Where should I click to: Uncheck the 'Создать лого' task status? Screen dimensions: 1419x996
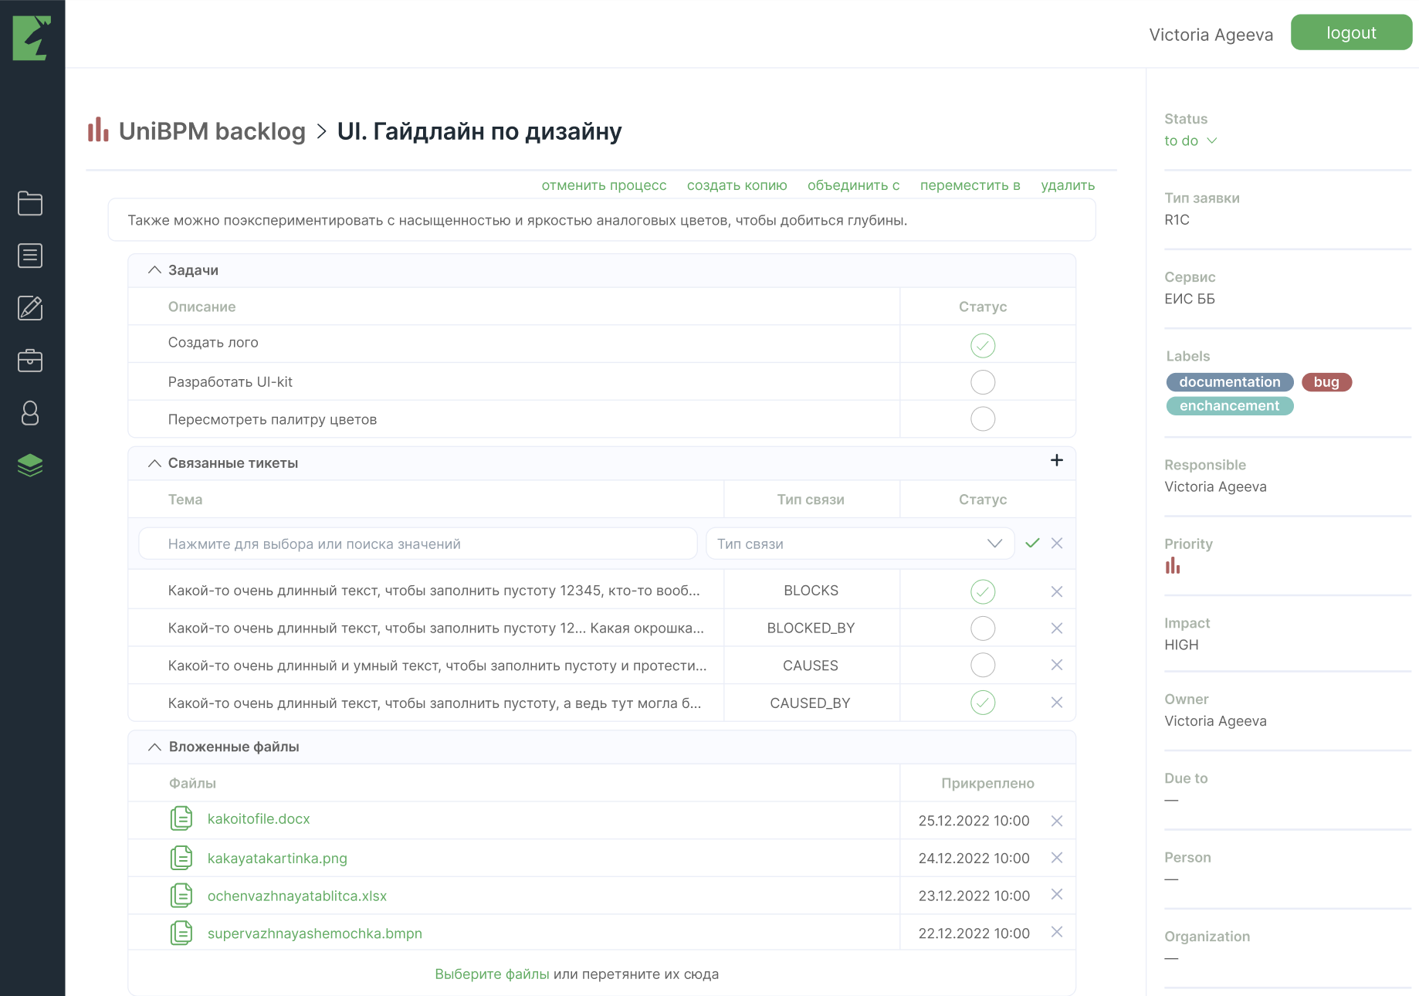(x=983, y=345)
